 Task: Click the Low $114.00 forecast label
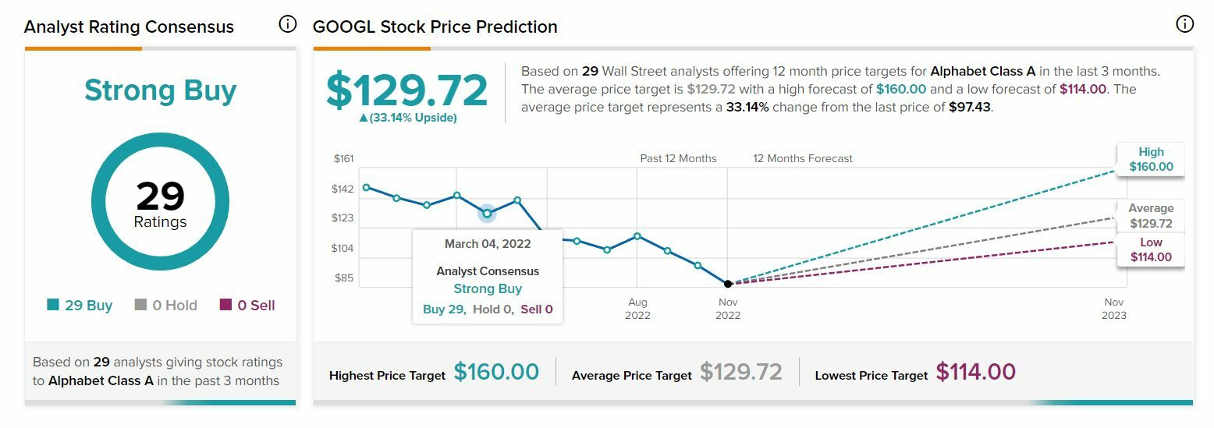pyautogui.click(x=1151, y=249)
